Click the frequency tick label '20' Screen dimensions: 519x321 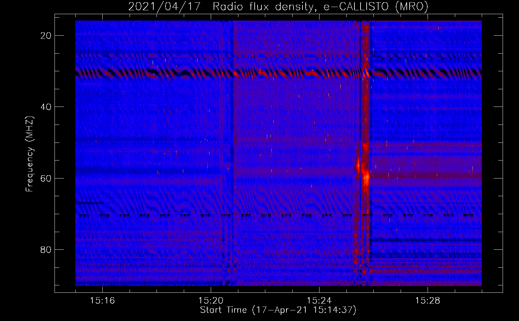coord(46,36)
